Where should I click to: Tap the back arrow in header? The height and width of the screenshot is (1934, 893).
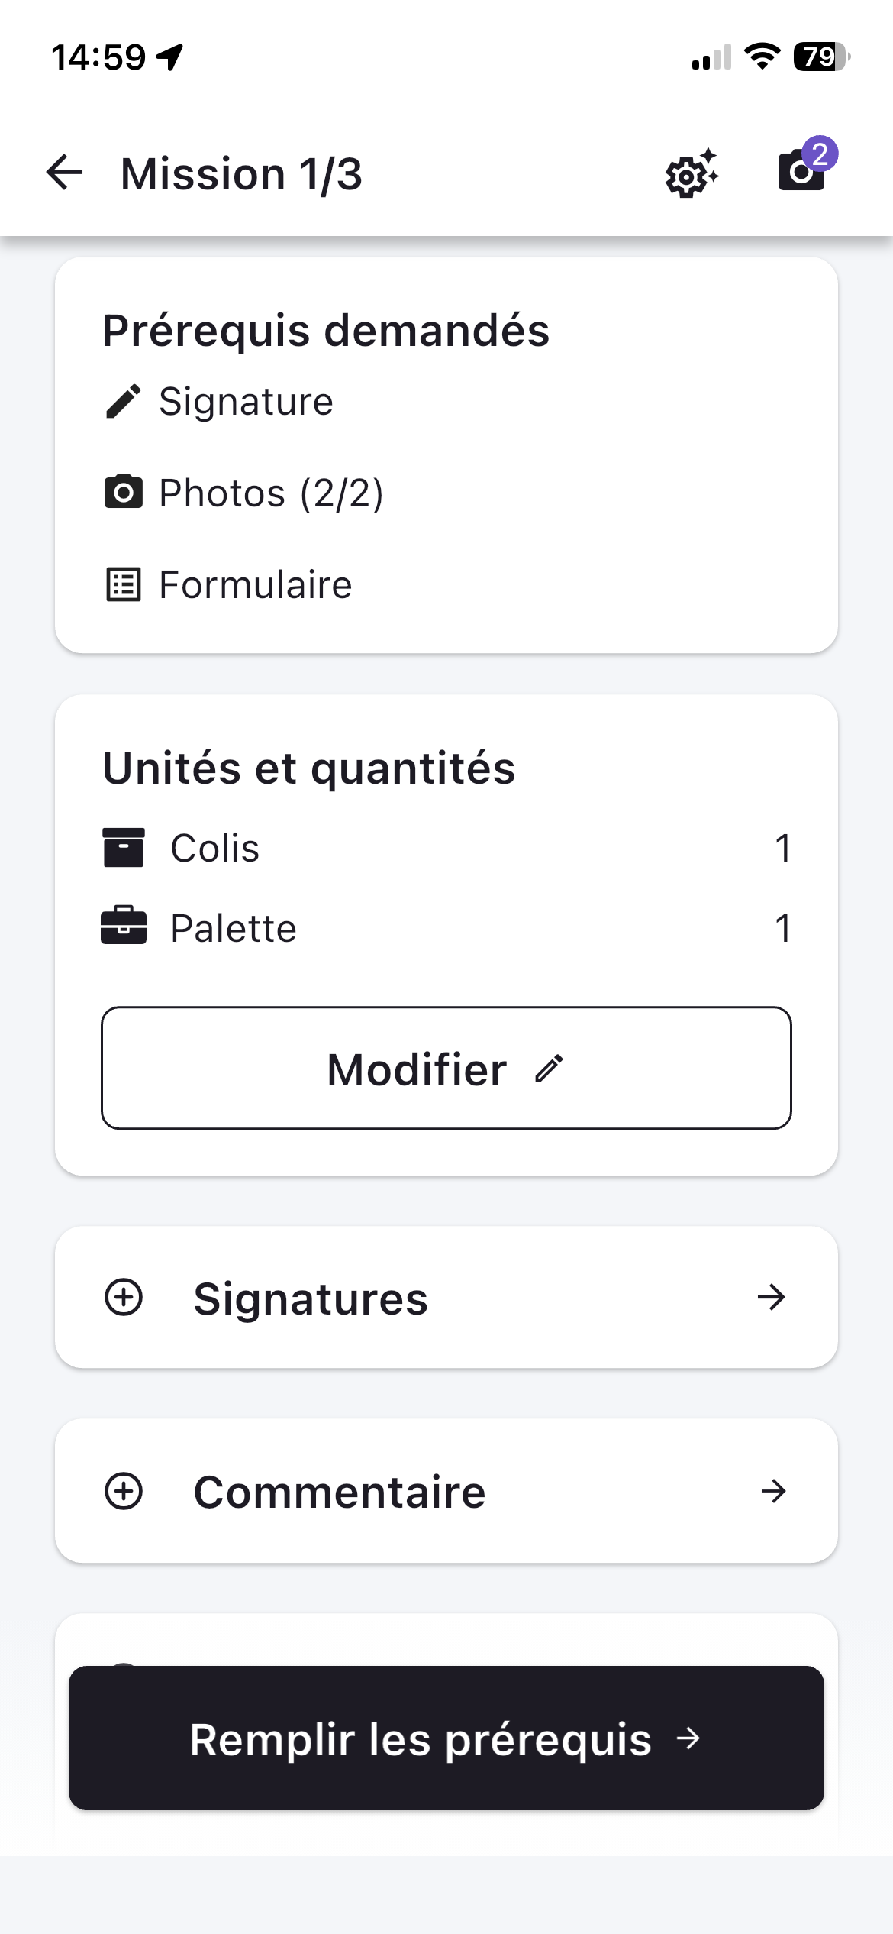65,173
